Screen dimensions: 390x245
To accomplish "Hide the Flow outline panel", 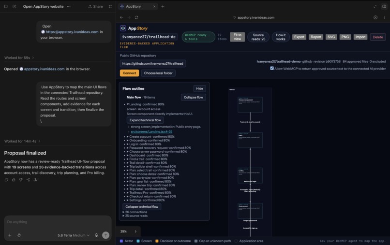I will pyautogui.click(x=199, y=88).
